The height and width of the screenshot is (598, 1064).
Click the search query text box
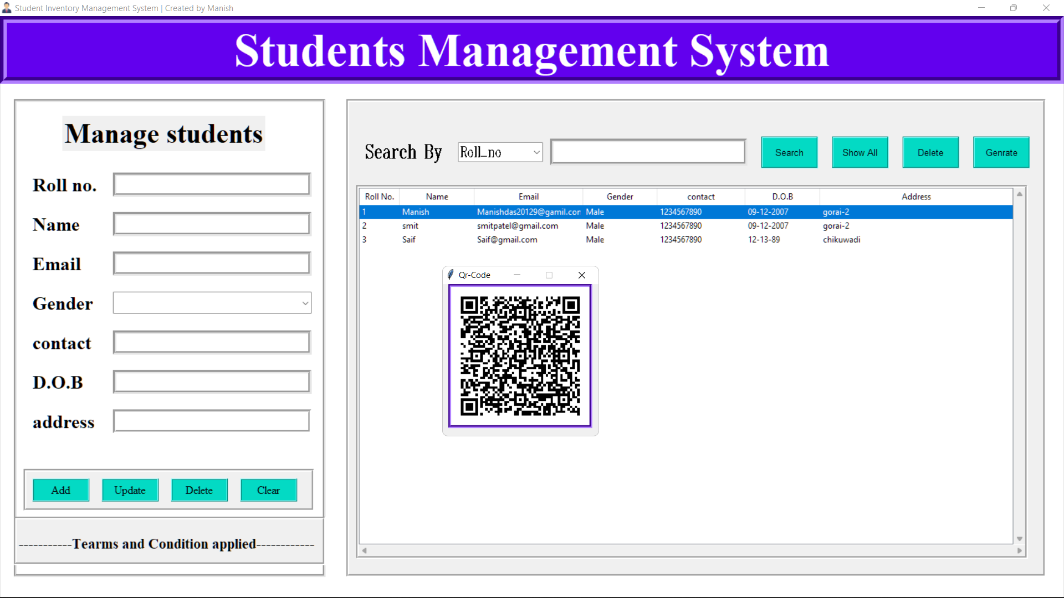(647, 152)
